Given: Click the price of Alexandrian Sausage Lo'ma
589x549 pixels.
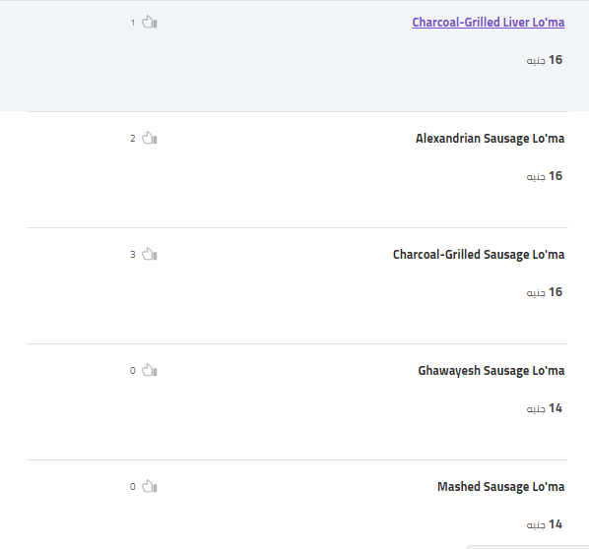Looking at the screenshot, I should 545,176.
